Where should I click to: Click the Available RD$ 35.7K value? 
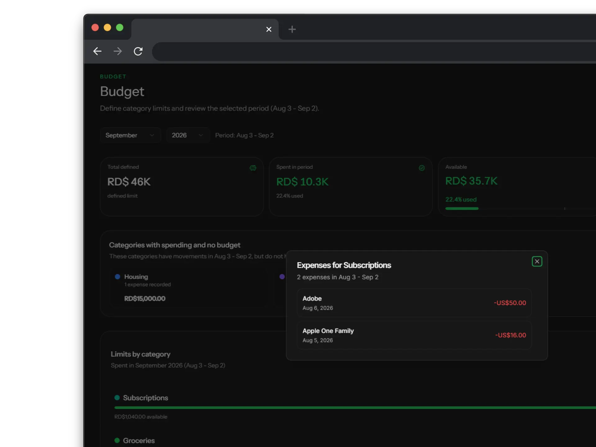[x=471, y=181]
